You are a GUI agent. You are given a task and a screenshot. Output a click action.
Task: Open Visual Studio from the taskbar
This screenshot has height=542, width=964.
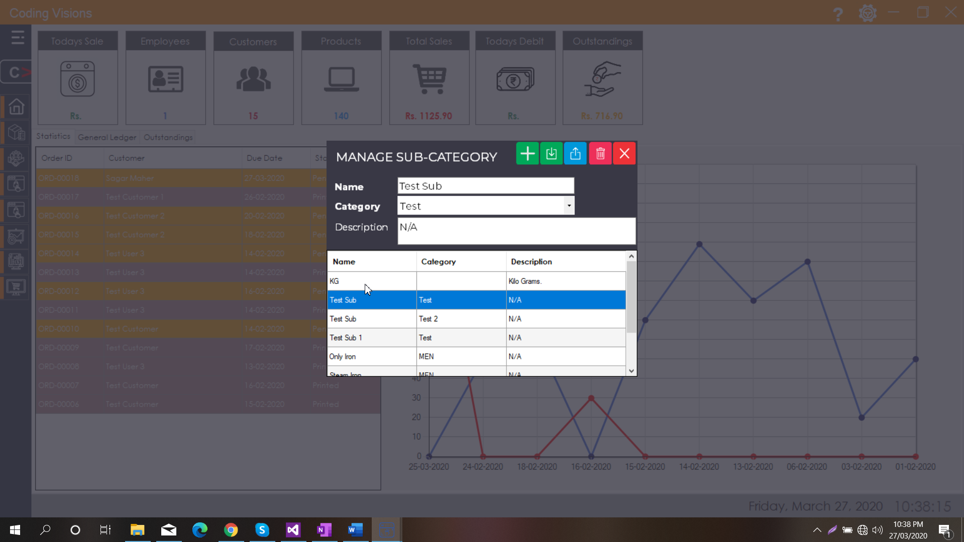[x=293, y=530]
